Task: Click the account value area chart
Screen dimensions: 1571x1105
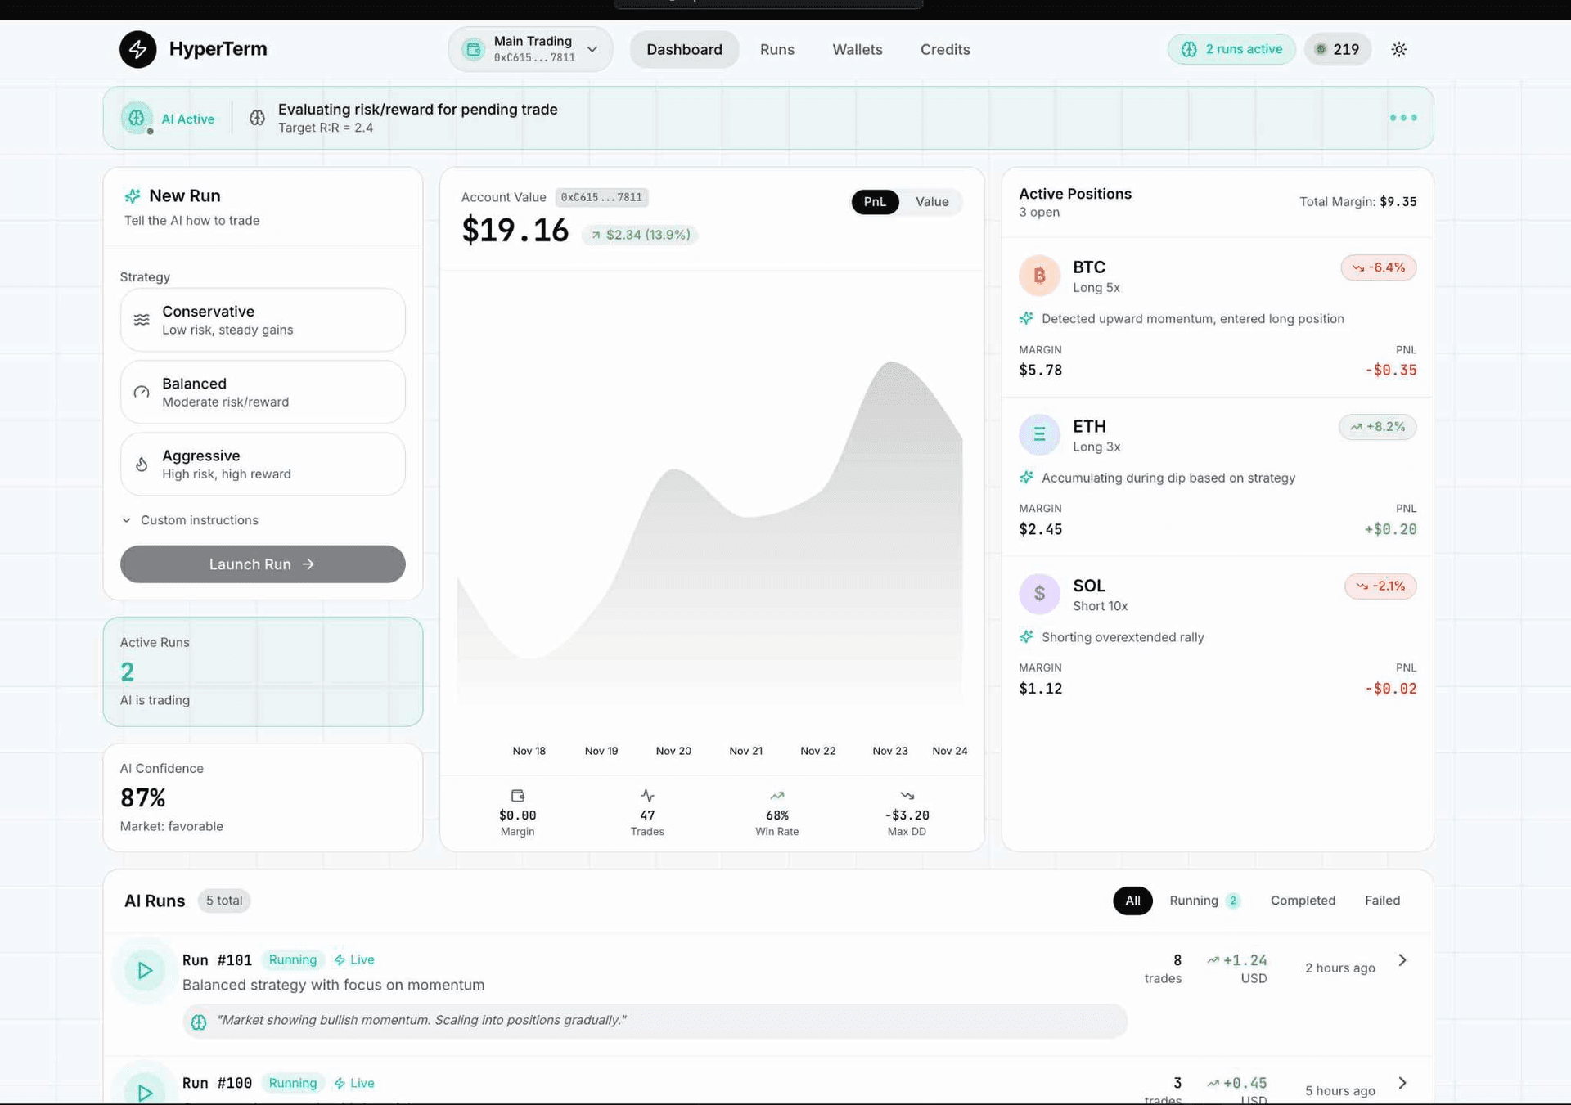Action: (x=710, y=532)
